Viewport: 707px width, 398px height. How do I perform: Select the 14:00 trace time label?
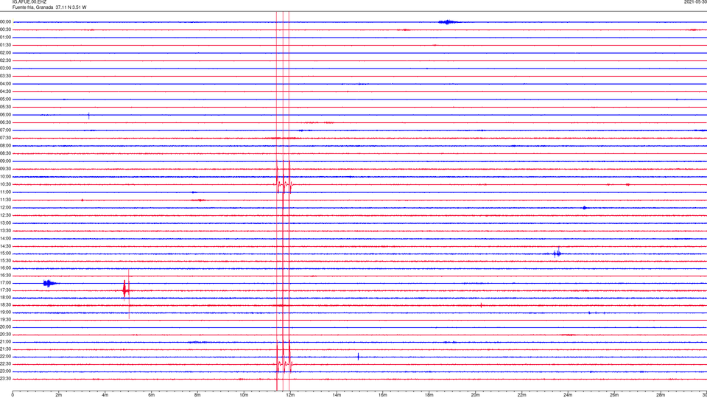[5, 238]
